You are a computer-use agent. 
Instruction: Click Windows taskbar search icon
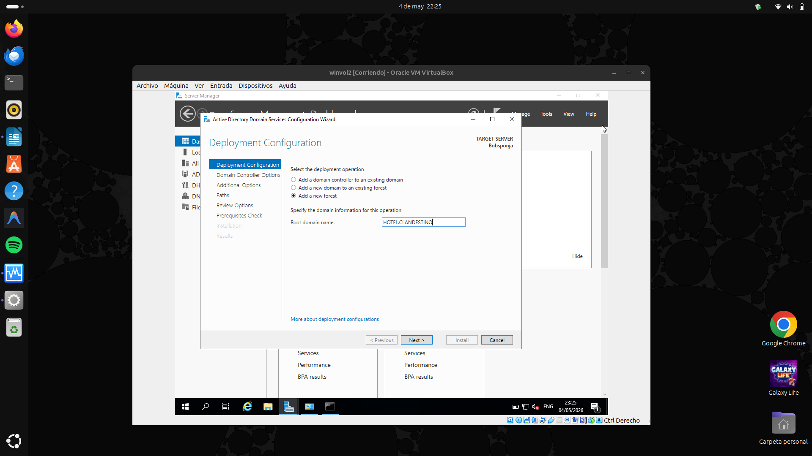tap(206, 407)
